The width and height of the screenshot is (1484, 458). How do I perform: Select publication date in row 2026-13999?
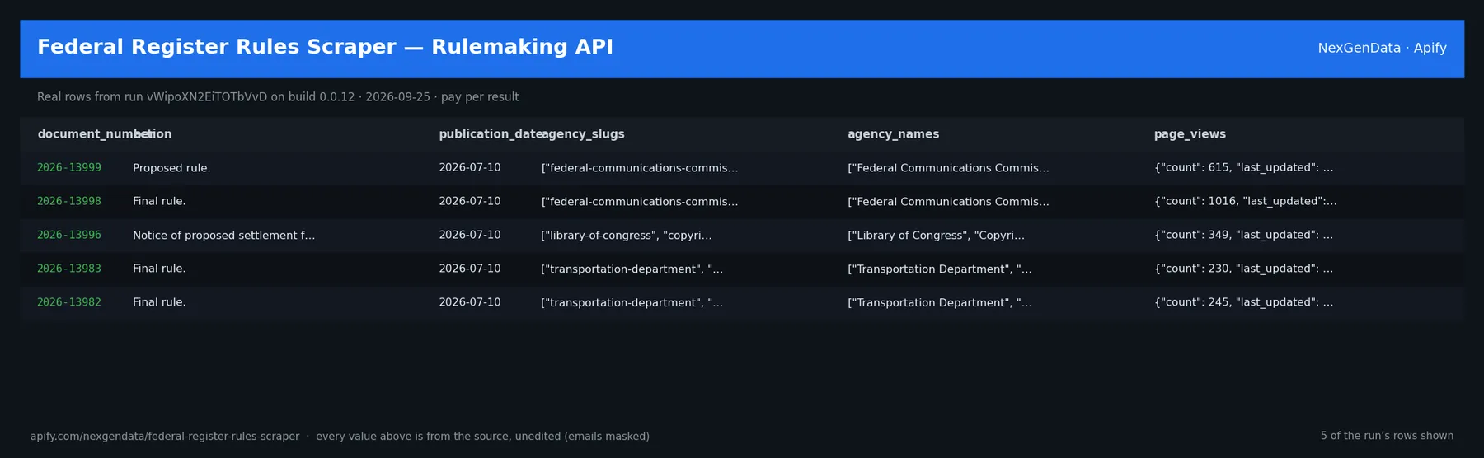coord(469,168)
